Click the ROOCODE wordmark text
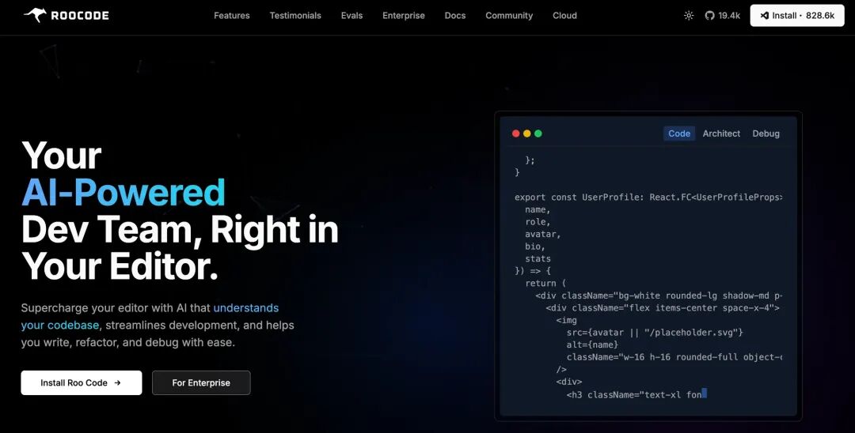 (80, 16)
